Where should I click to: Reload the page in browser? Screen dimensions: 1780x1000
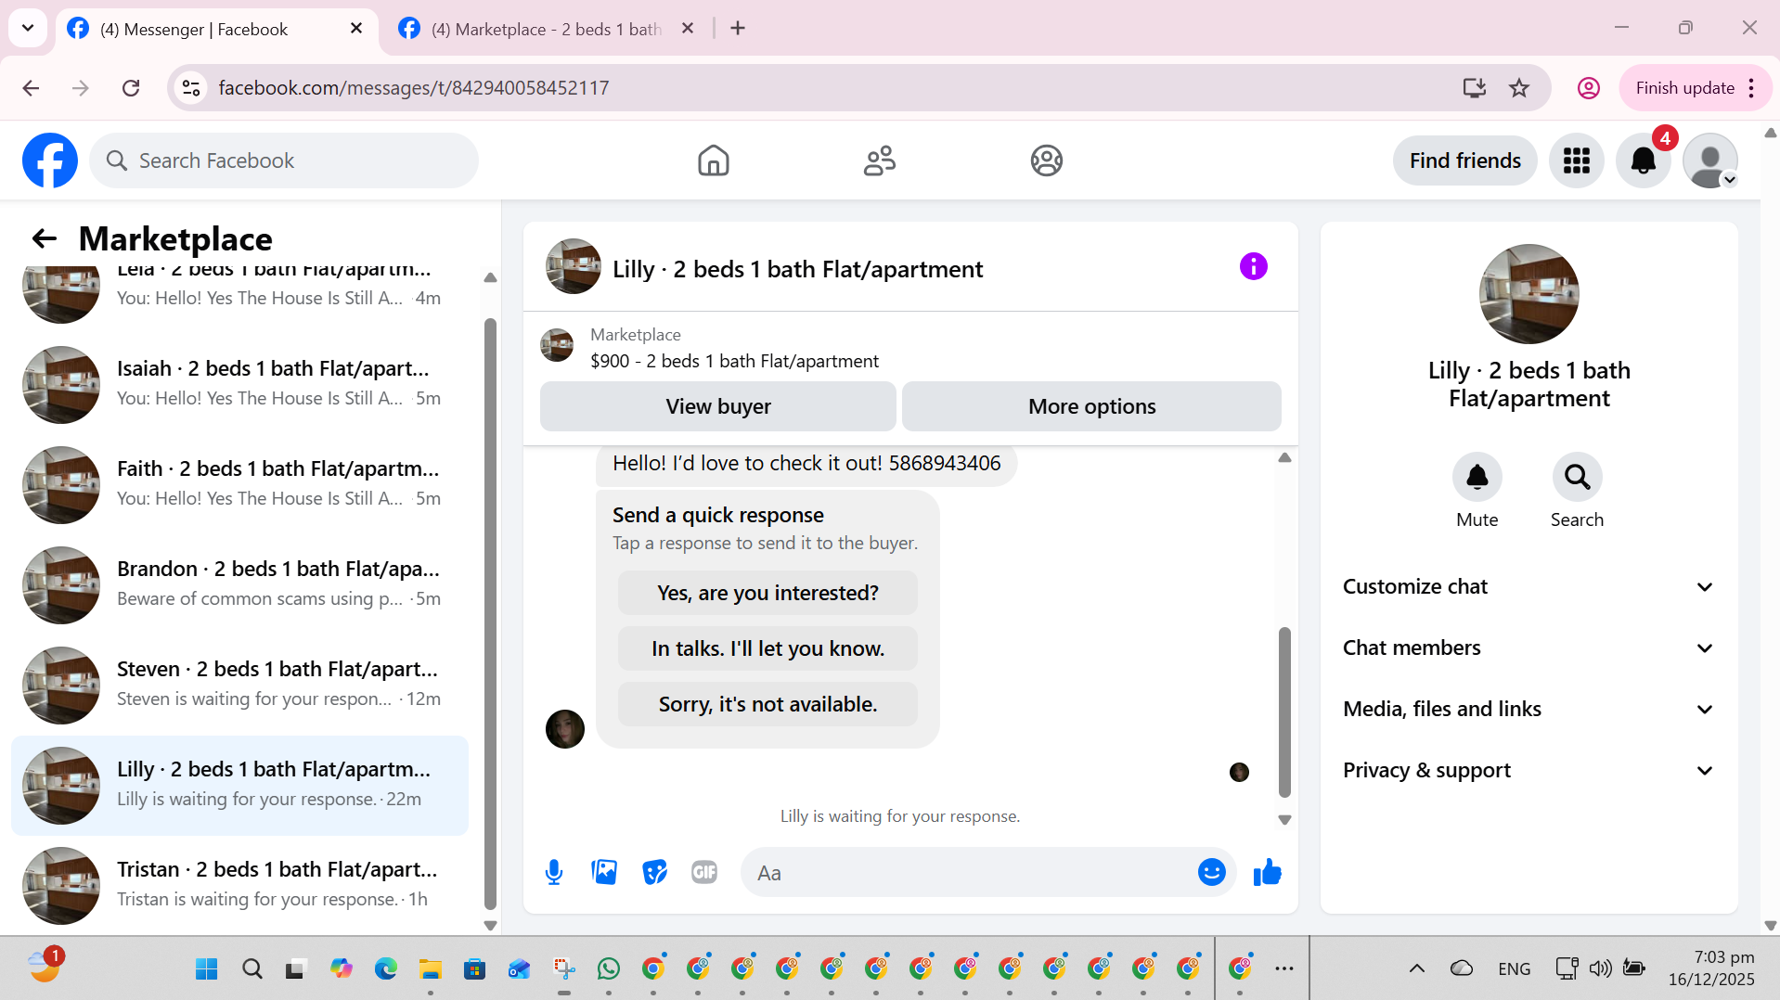pyautogui.click(x=131, y=88)
